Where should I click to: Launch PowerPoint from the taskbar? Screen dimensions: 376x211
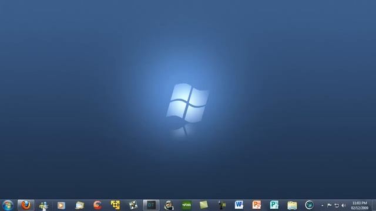[x=256, y=205]
